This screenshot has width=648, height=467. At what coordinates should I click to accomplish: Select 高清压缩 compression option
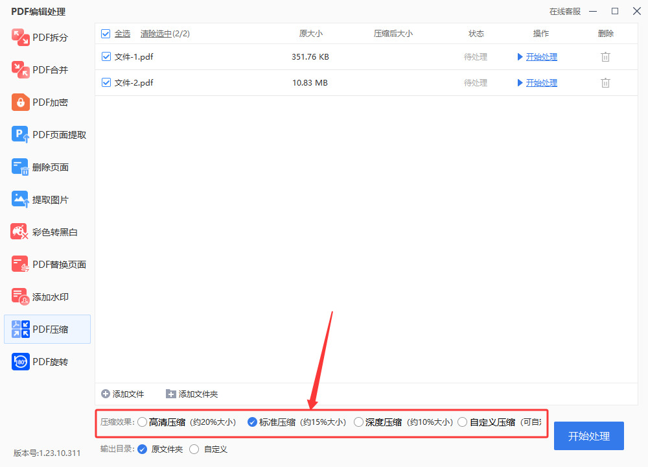[143, 422]
